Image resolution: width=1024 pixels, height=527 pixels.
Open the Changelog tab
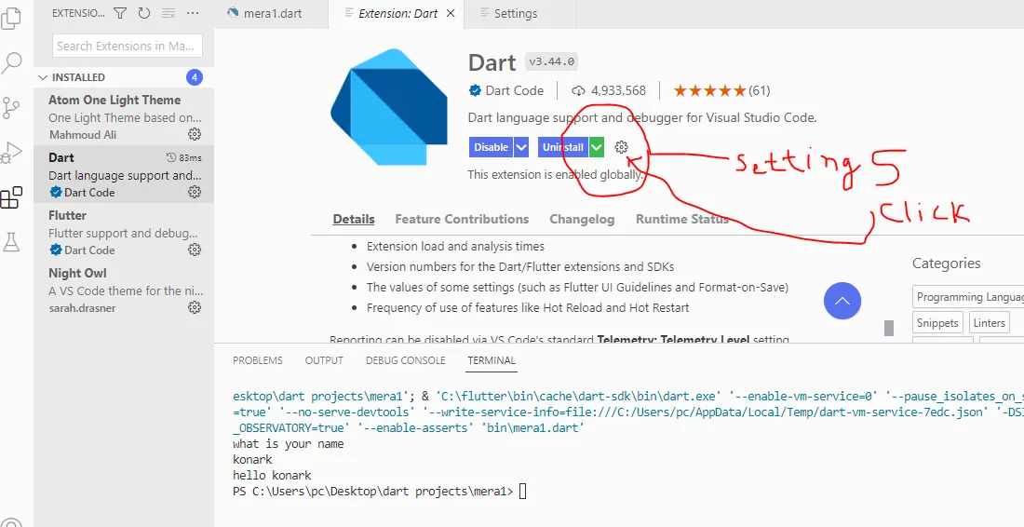coord(582,219)
